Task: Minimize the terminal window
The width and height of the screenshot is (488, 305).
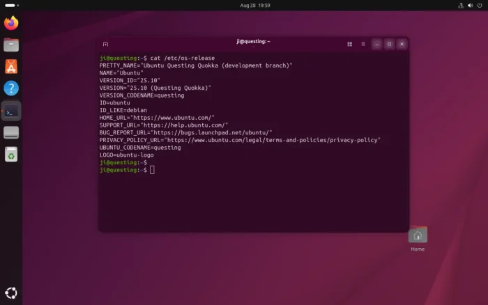Action: click(x=376, y=44)
